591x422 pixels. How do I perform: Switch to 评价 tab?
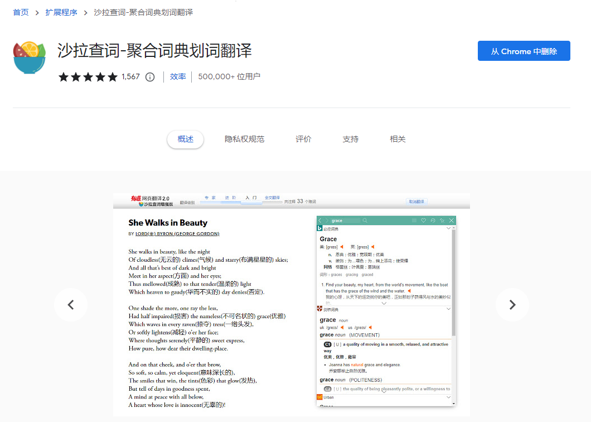pos(303,140)
